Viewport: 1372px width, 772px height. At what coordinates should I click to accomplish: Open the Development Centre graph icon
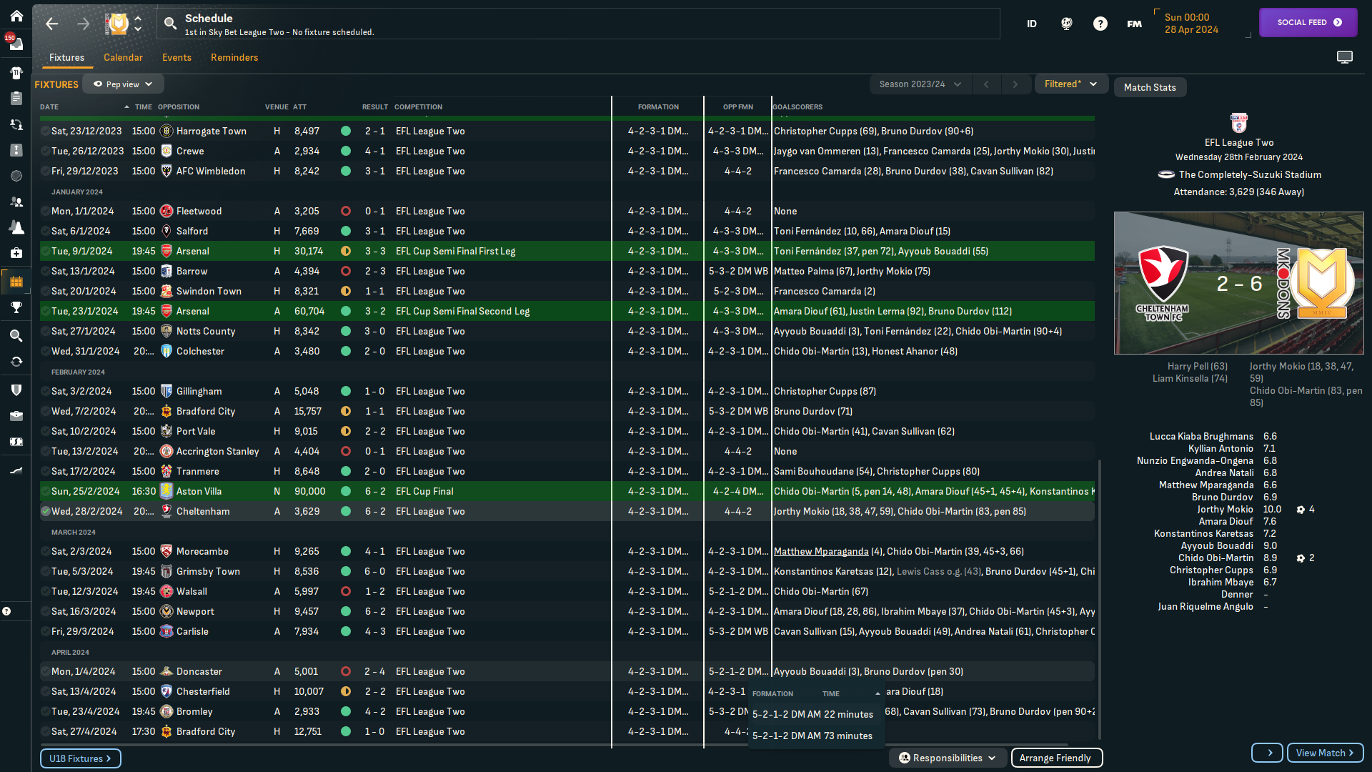pyautogui.click(x=16, y=470)
